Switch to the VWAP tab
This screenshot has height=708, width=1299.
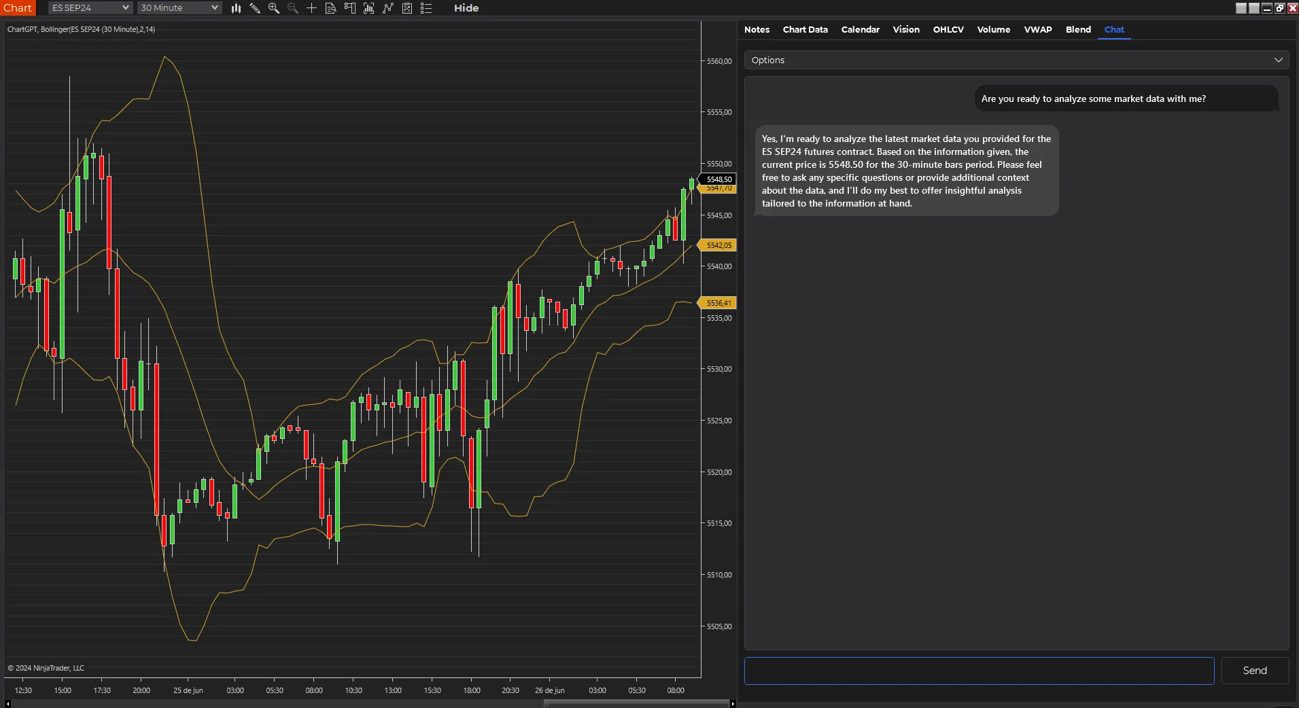click(1037, 29)
